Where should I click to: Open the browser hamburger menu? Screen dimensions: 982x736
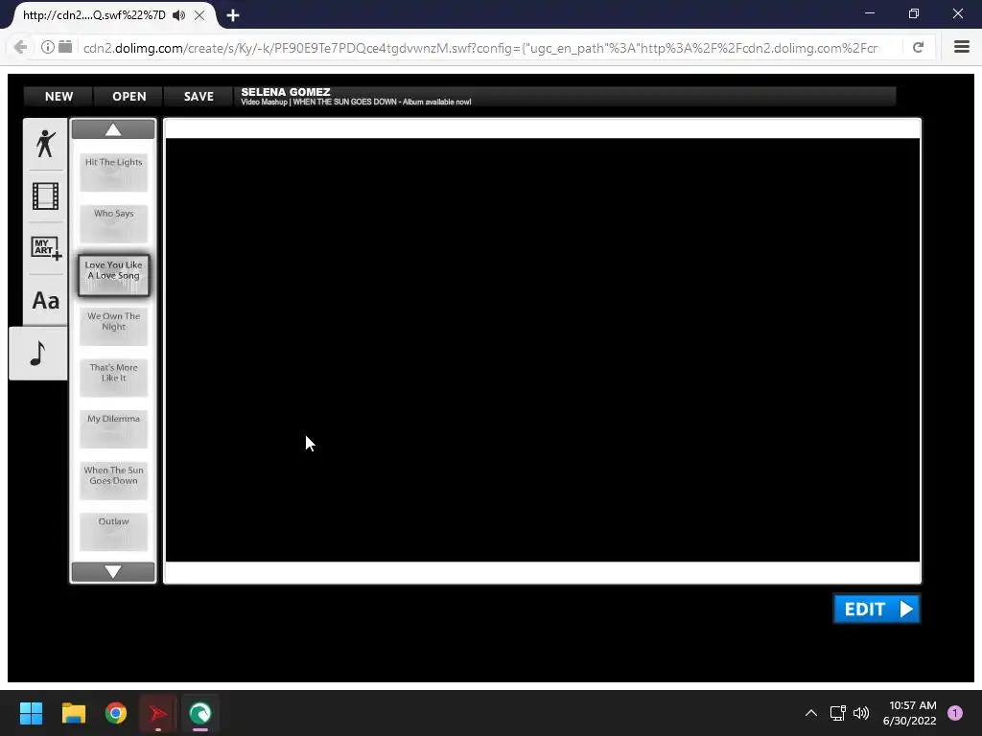pyautogui.click(x=961, y=47)
